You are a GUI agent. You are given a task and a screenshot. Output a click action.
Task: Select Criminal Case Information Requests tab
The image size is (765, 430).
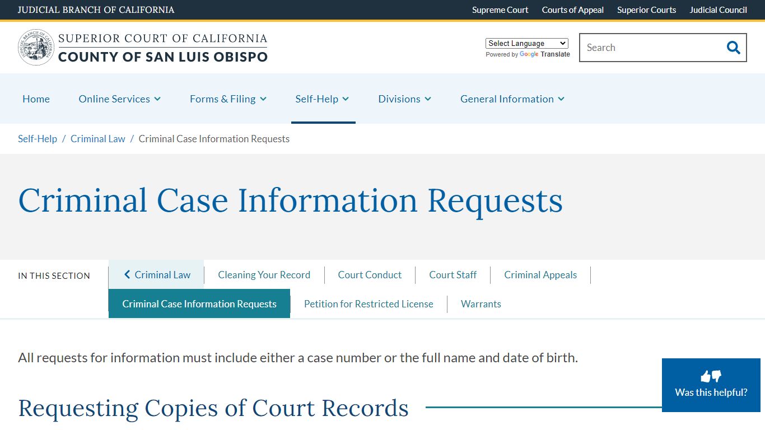tap(199, 303)
